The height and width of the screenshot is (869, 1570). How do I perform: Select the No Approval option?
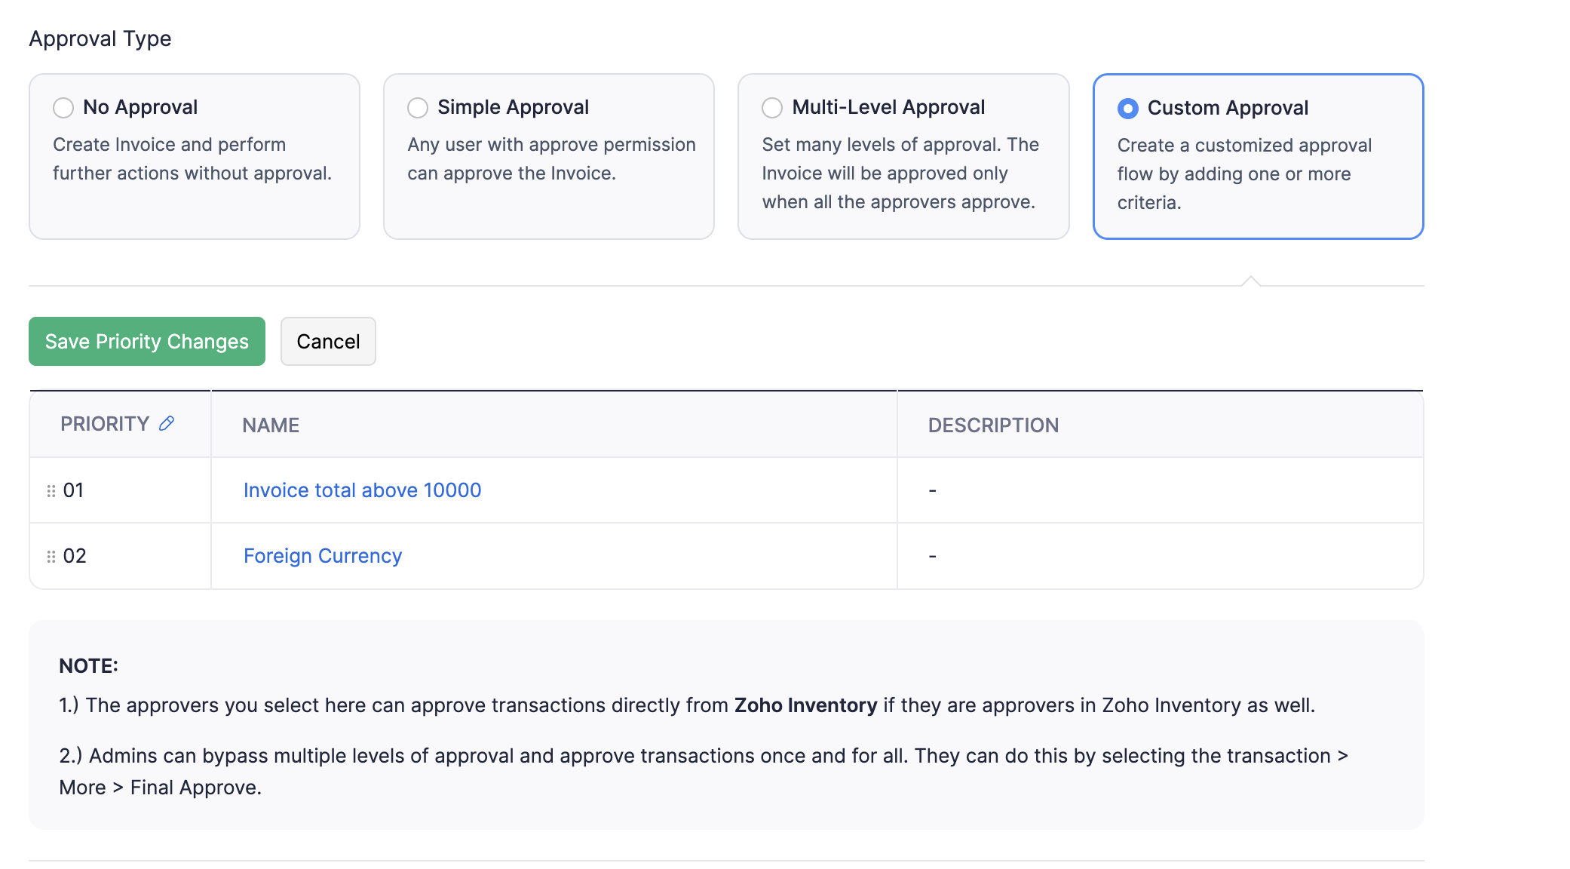coord(64,108)
